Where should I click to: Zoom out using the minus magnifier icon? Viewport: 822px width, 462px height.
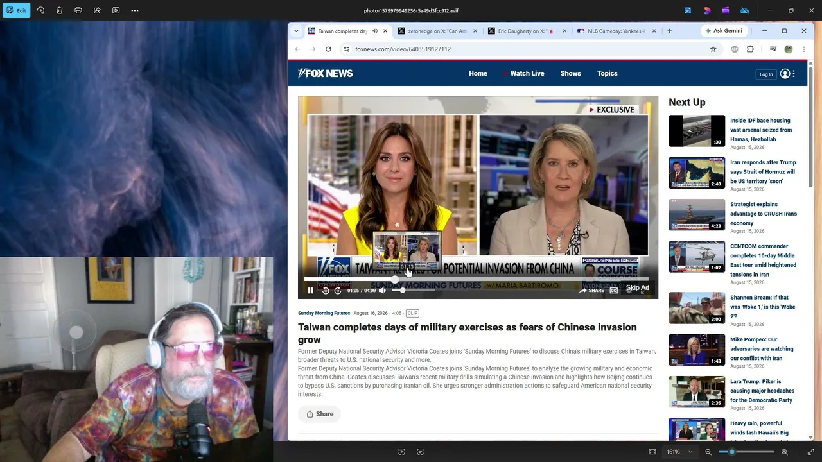point(708,452)
